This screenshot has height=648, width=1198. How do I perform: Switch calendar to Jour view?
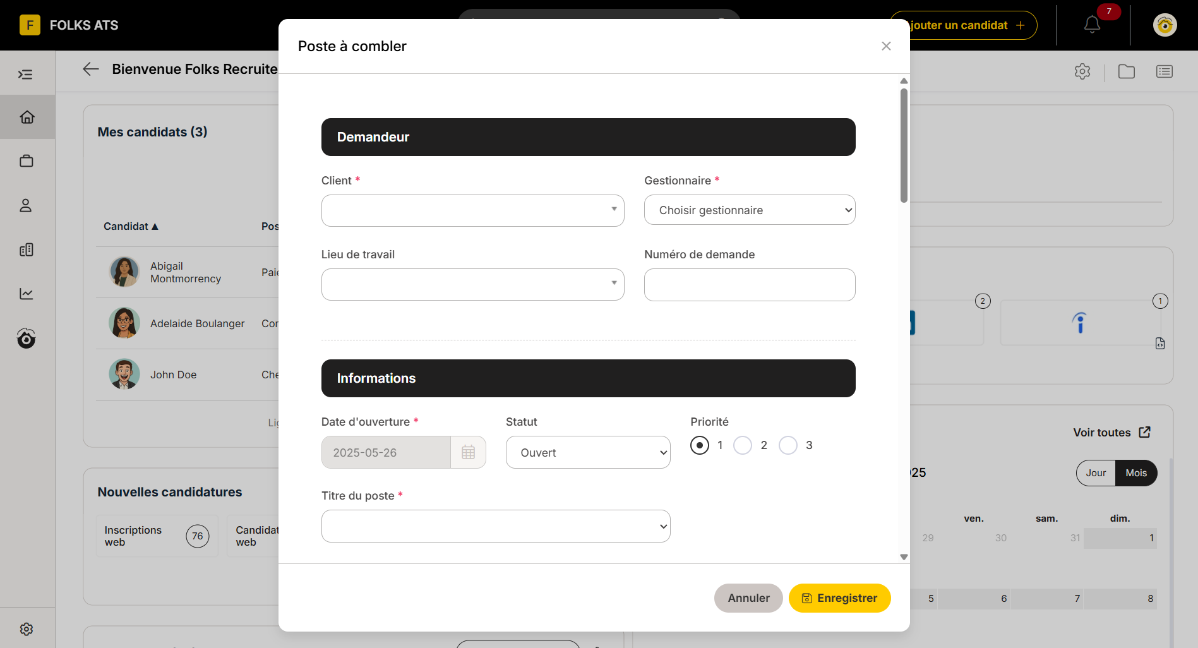tap(1096, 473)
